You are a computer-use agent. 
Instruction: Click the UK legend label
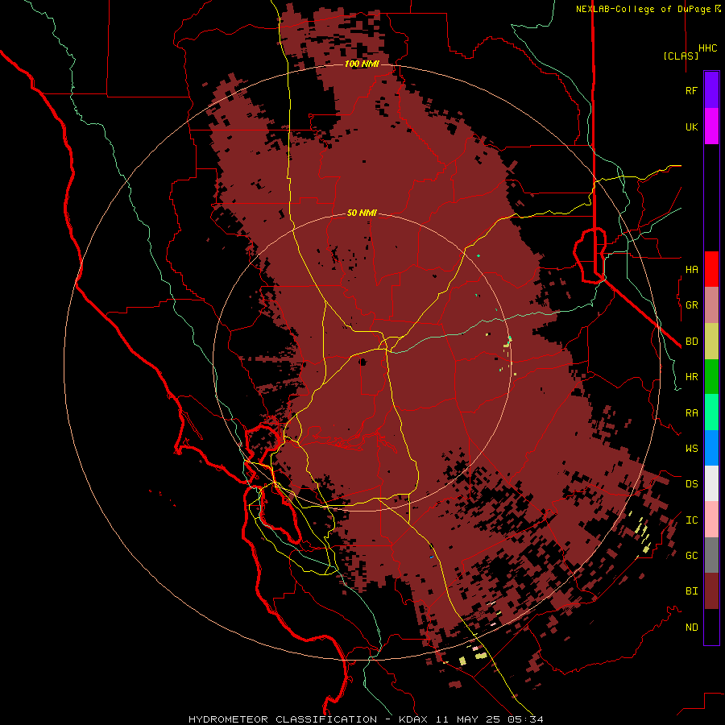coord(691,126)
